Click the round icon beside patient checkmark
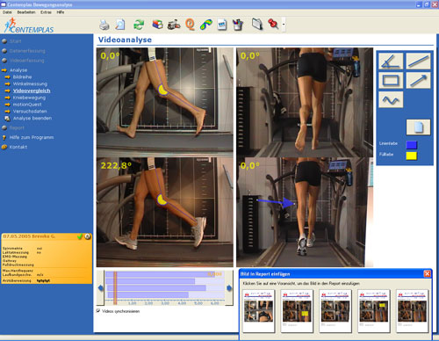 pos(88,236)
